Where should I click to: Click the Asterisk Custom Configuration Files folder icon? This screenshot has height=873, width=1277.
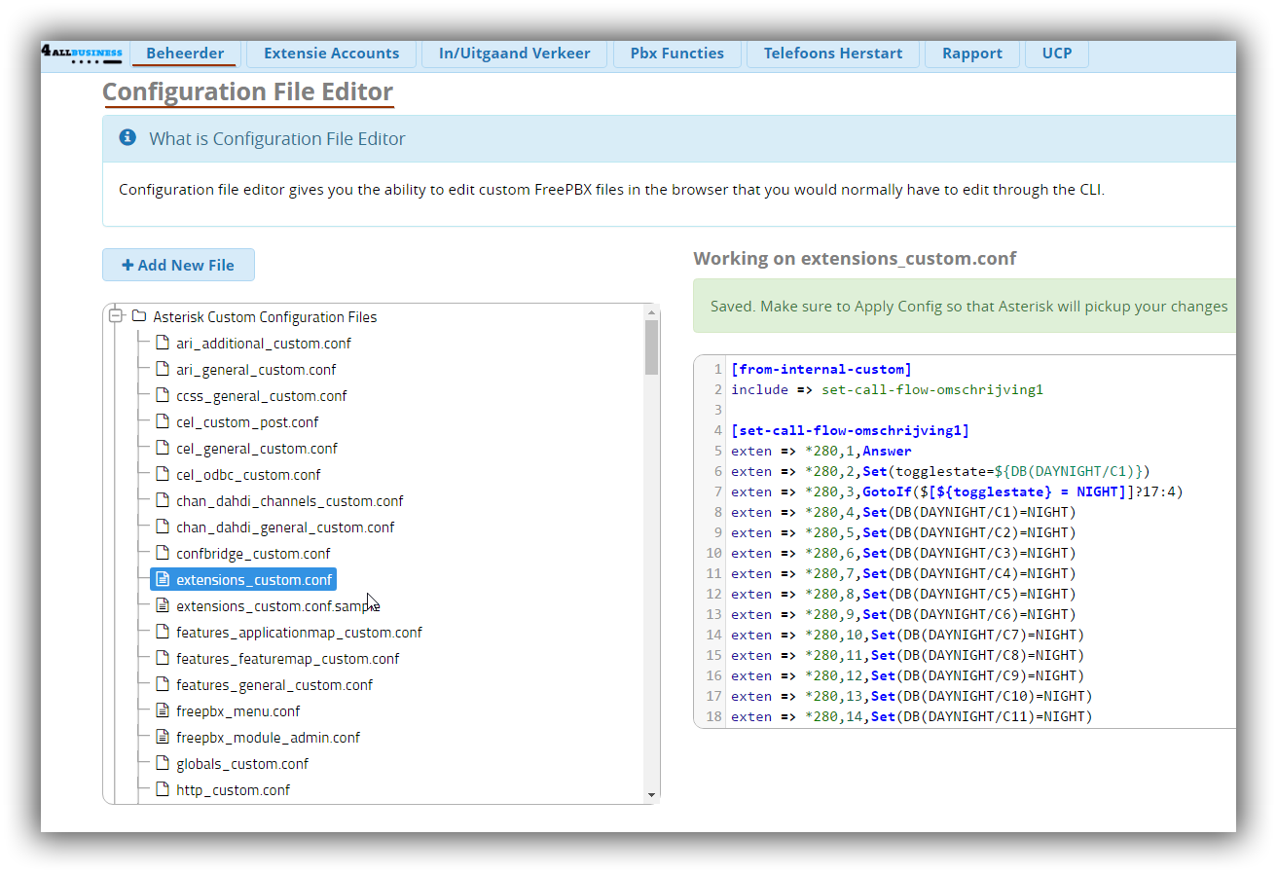pyautogui.click(x=139, y=316)
